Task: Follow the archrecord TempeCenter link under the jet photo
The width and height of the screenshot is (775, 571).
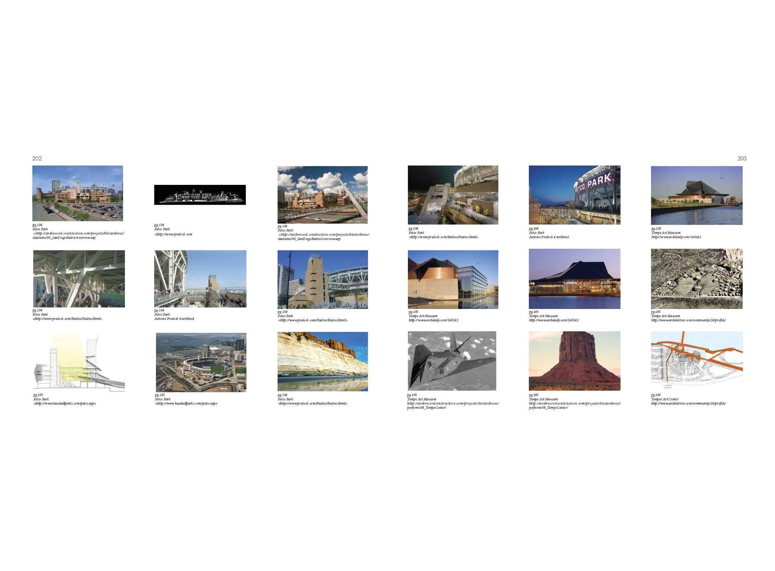Action: pos(453,405)
